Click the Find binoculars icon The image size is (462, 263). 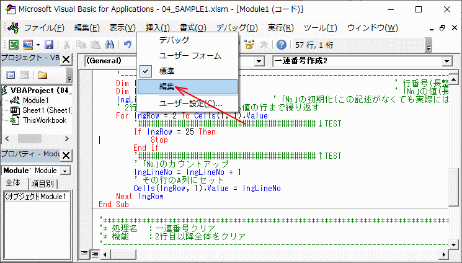coord(110,45)
